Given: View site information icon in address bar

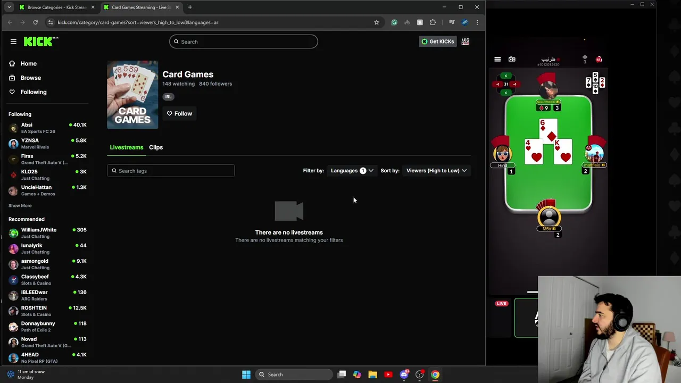Looking at the screenshot, I should point(51,22).
